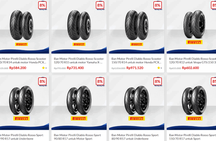Click the Pirelli logo under the 110/70 R17 Sport tire image
Screen dimensions: 216x141
(x=194, y=118)
